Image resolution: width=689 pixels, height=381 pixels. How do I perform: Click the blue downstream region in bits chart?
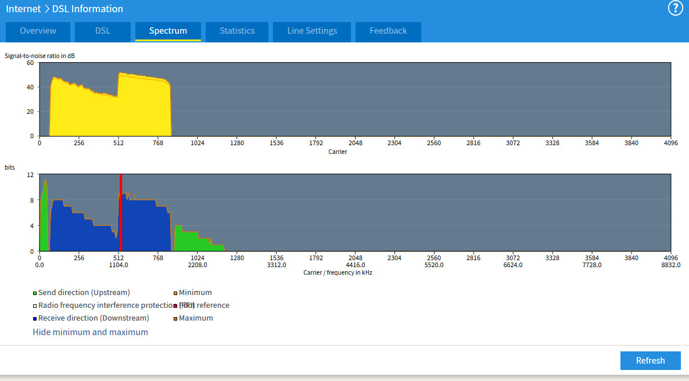[x=142, y=227]
